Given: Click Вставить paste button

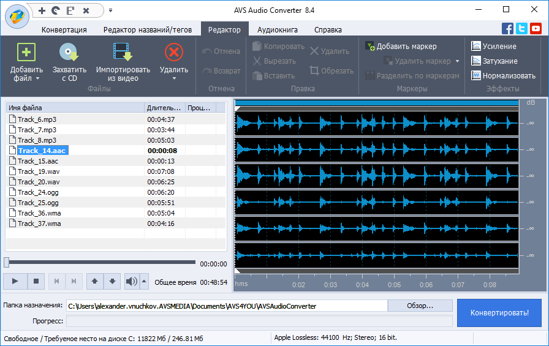Looking at the screenshot, I should (274, 76).
